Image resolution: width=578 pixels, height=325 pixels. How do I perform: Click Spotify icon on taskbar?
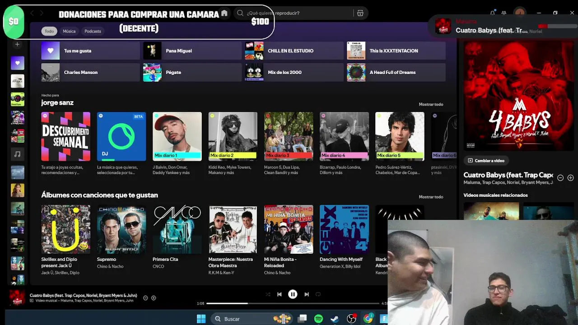pos(318,319)
